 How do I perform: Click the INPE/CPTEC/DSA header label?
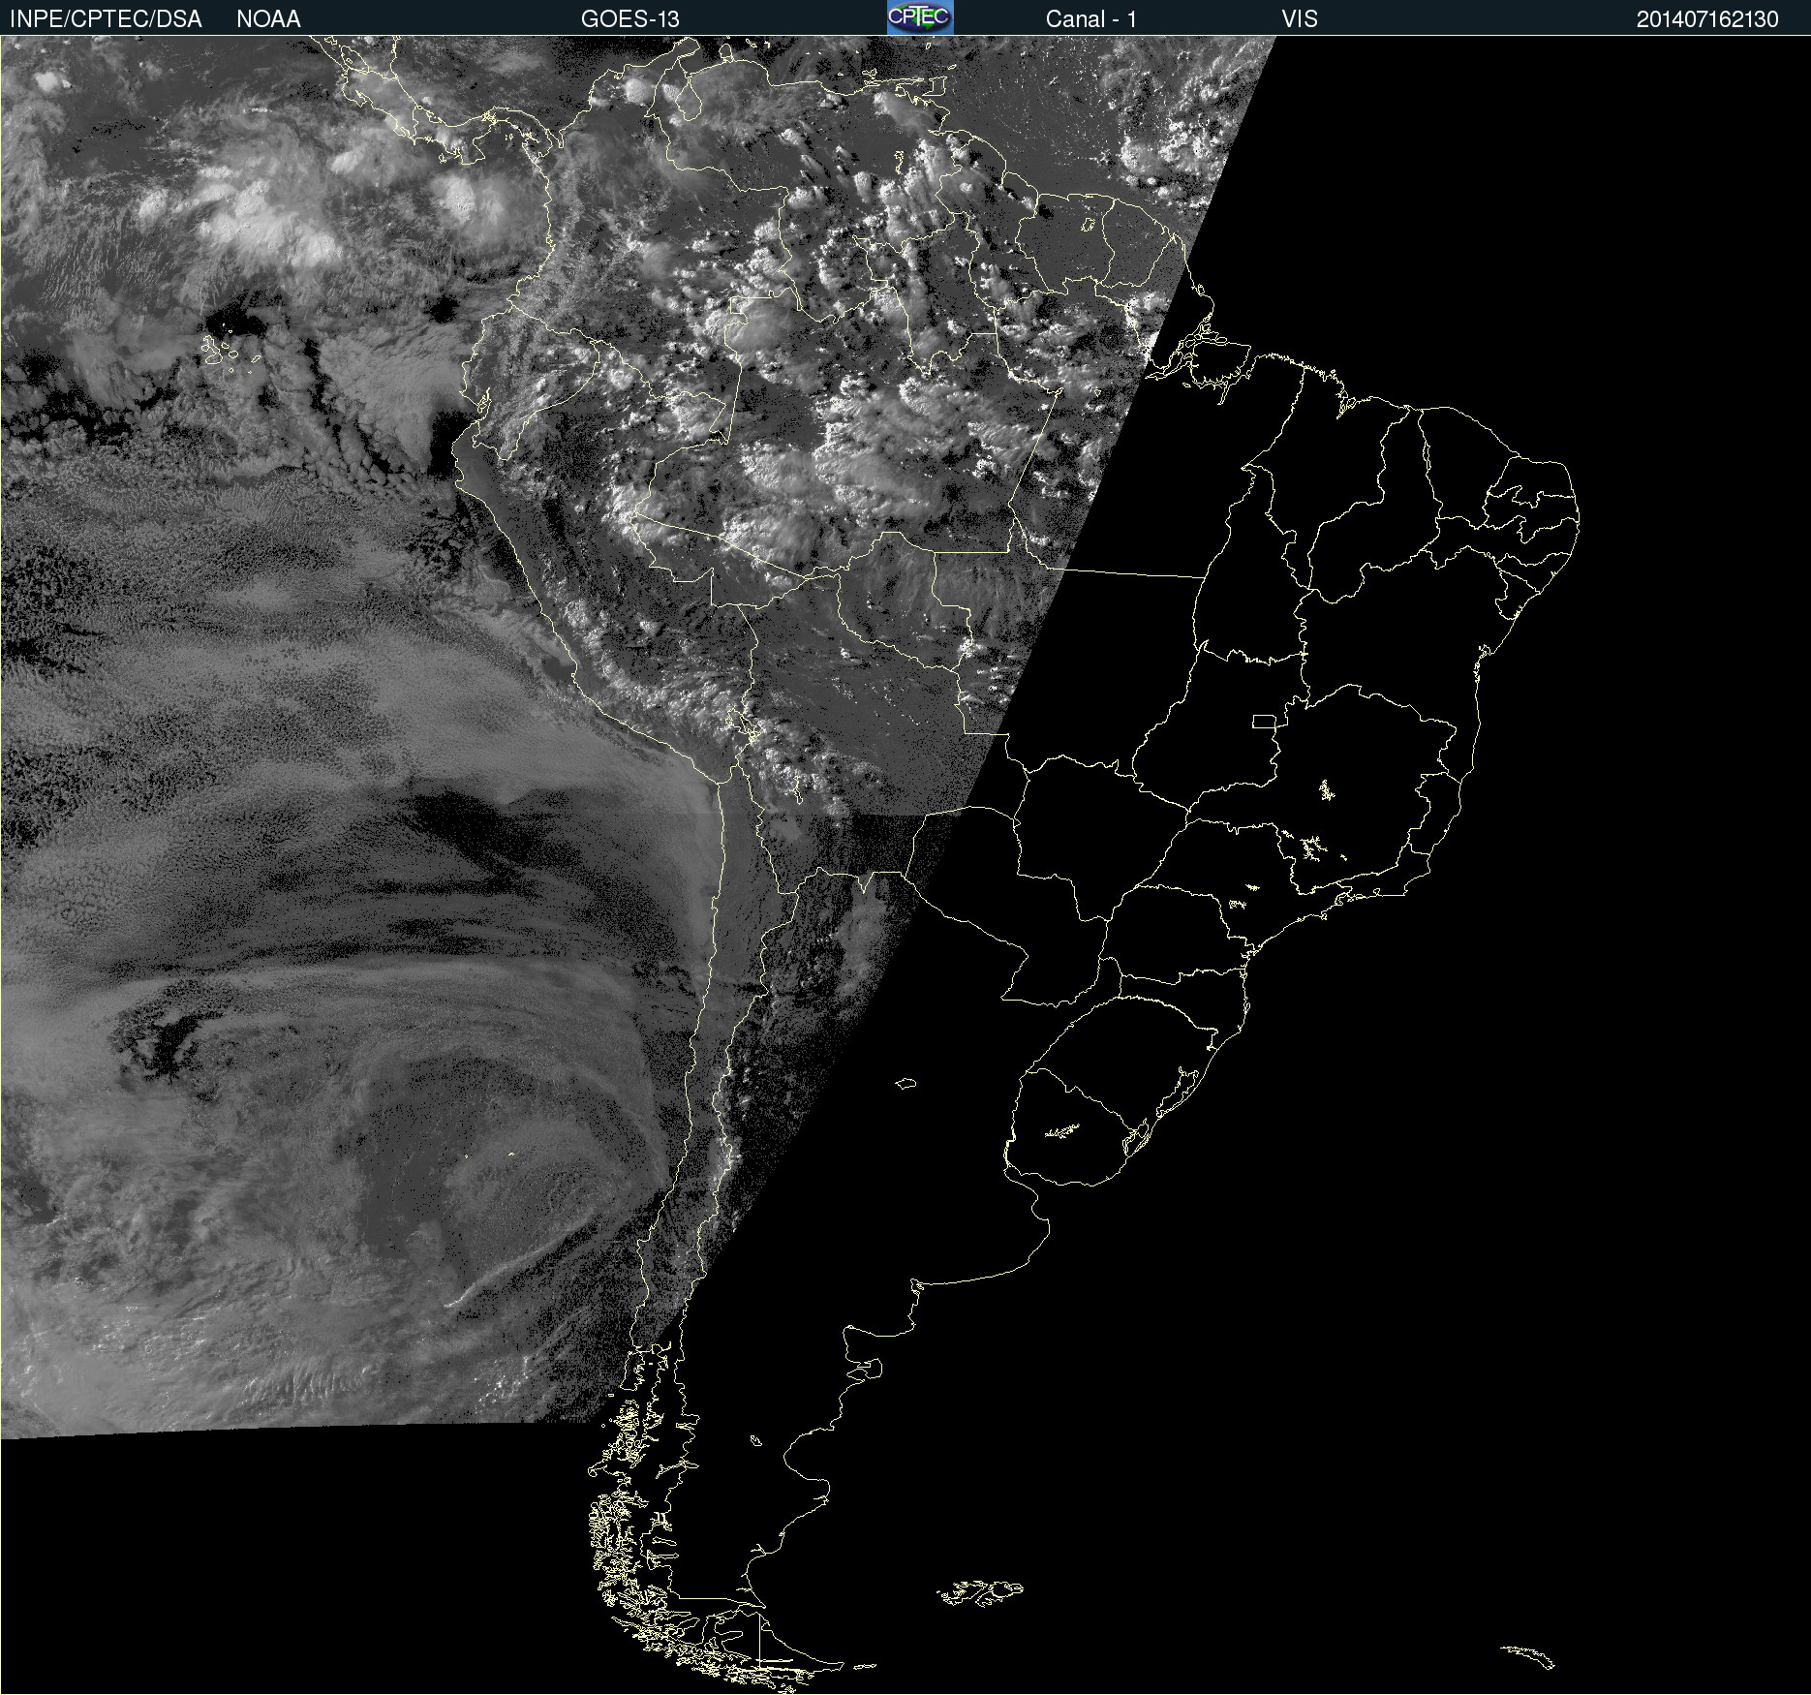[106, 19]
